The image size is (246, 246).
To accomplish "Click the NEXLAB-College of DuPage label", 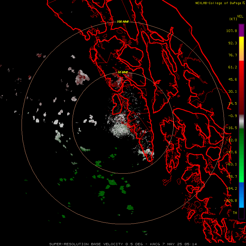I will 218,3.
